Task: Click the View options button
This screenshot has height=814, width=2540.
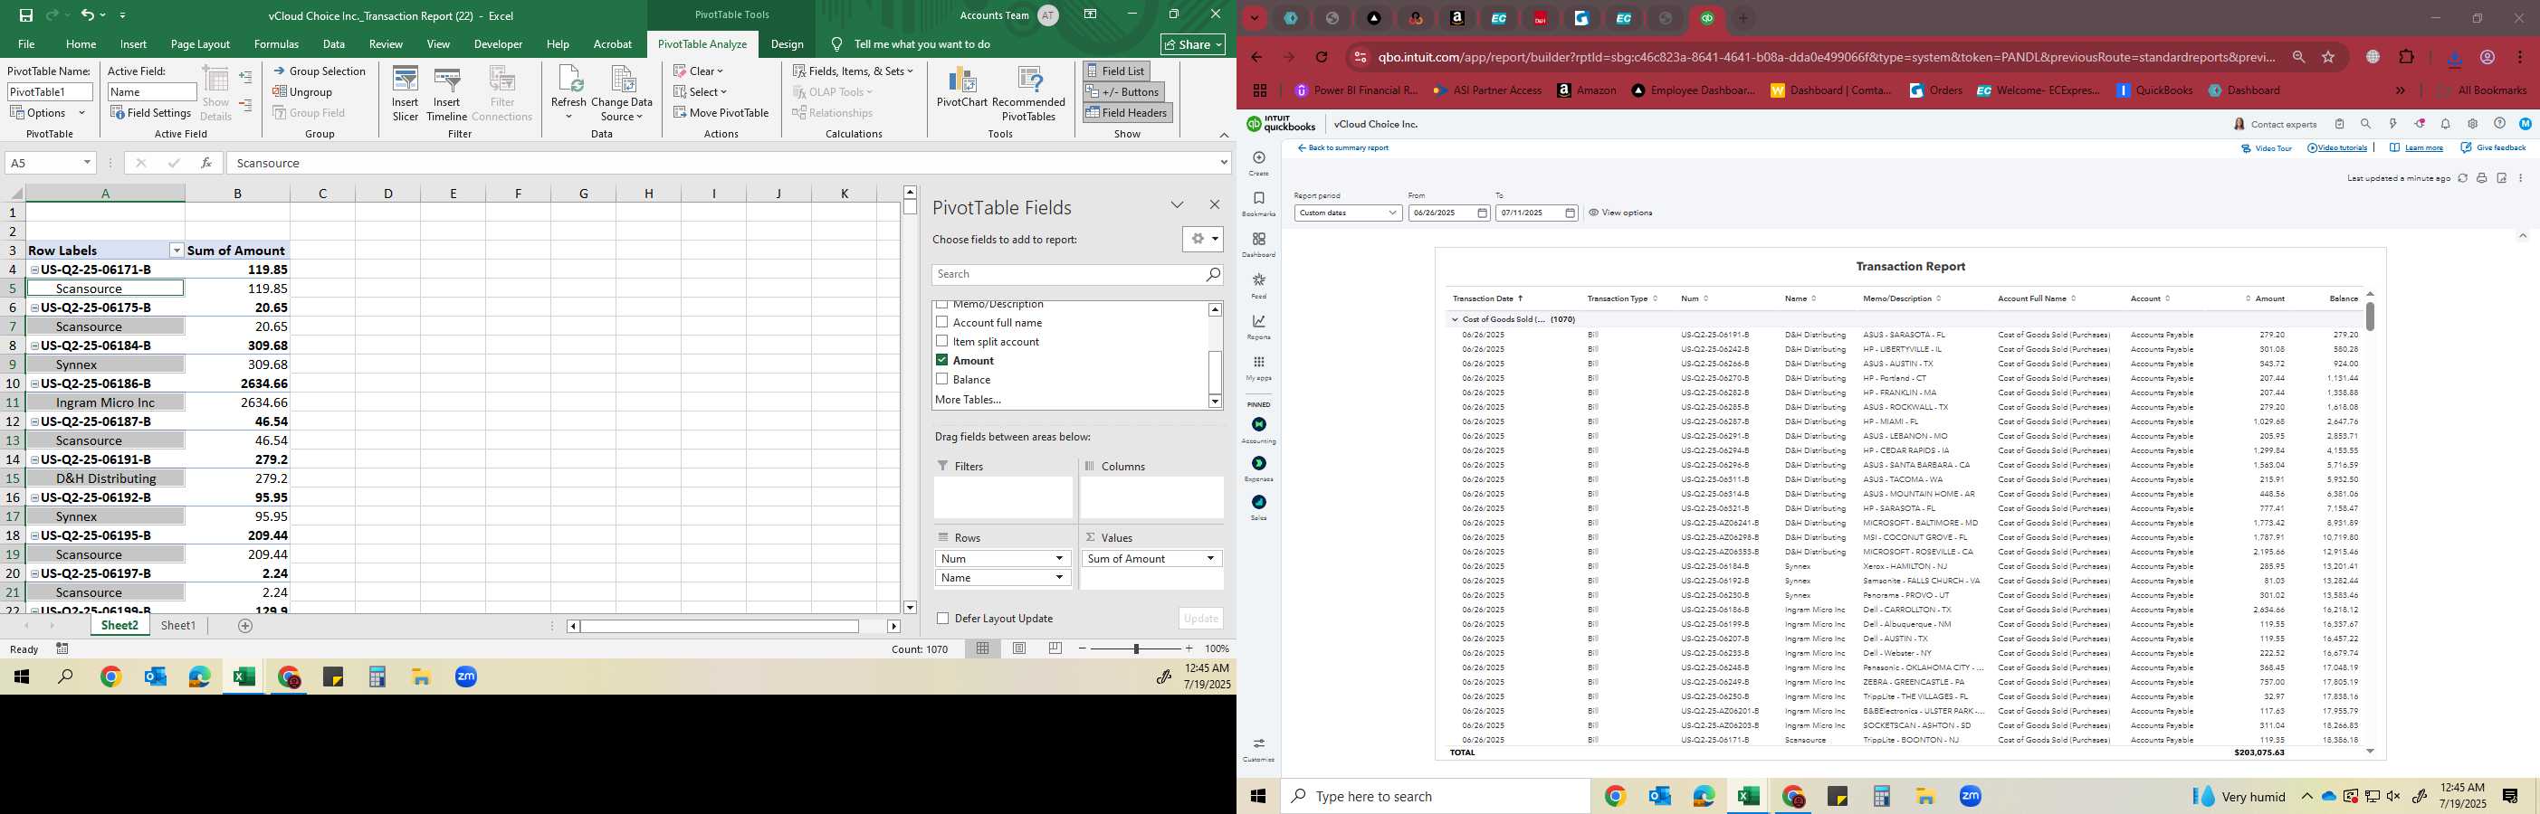Action: 1620,213
